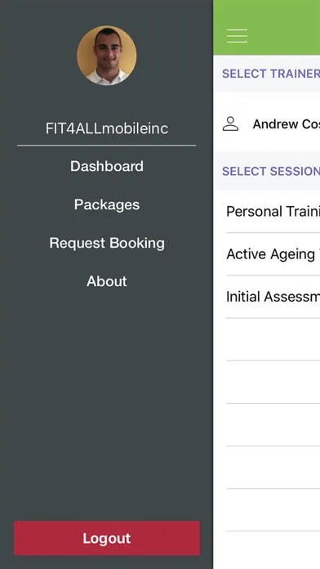This screenshot has height=569, width=320.
Task: Go to Dashboard in side menu
Action: click(107, 166)
